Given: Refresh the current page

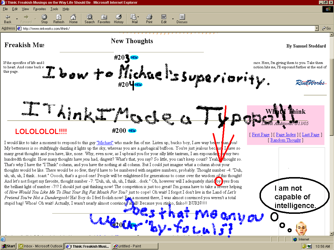Looking at the screenshot, I should click(59, 17).
